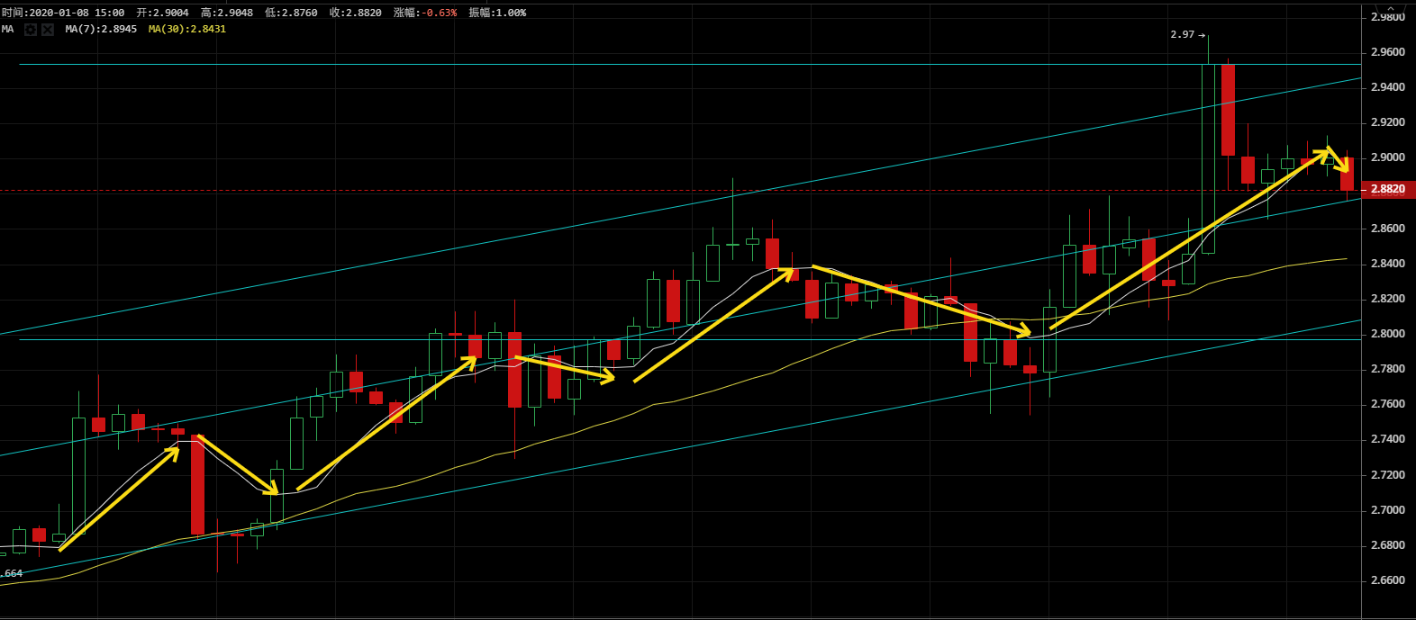This screenshot has height=620, width=1416.
Task: Click the low price 低:2.8760
Action: pos(291,13)
